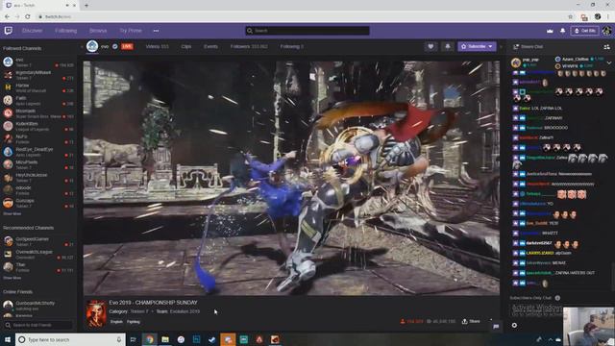Image resolution: width=615 pixels, height=346 pixels.
Task: Click the evo channel avatar in header
Action: click(x=92, y=46)
